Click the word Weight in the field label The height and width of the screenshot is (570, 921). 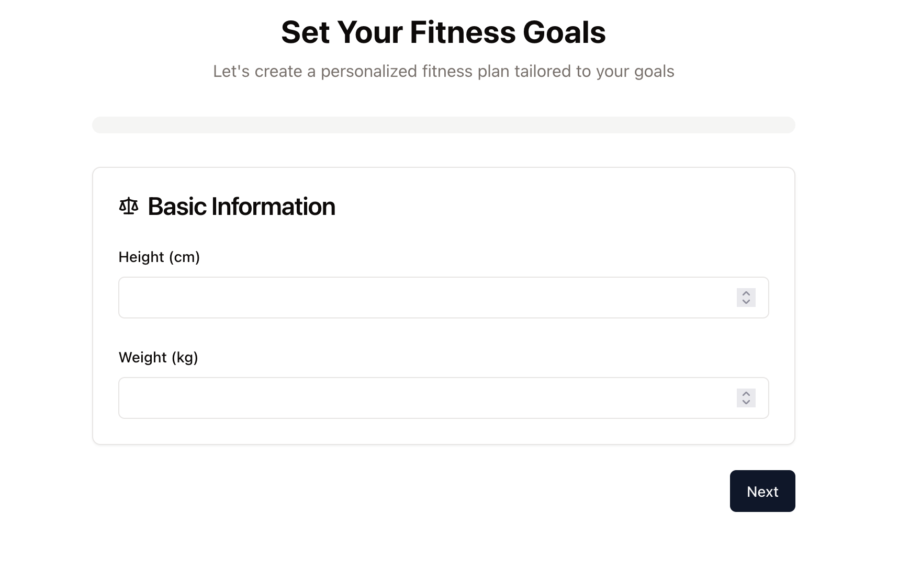(143, 358)
